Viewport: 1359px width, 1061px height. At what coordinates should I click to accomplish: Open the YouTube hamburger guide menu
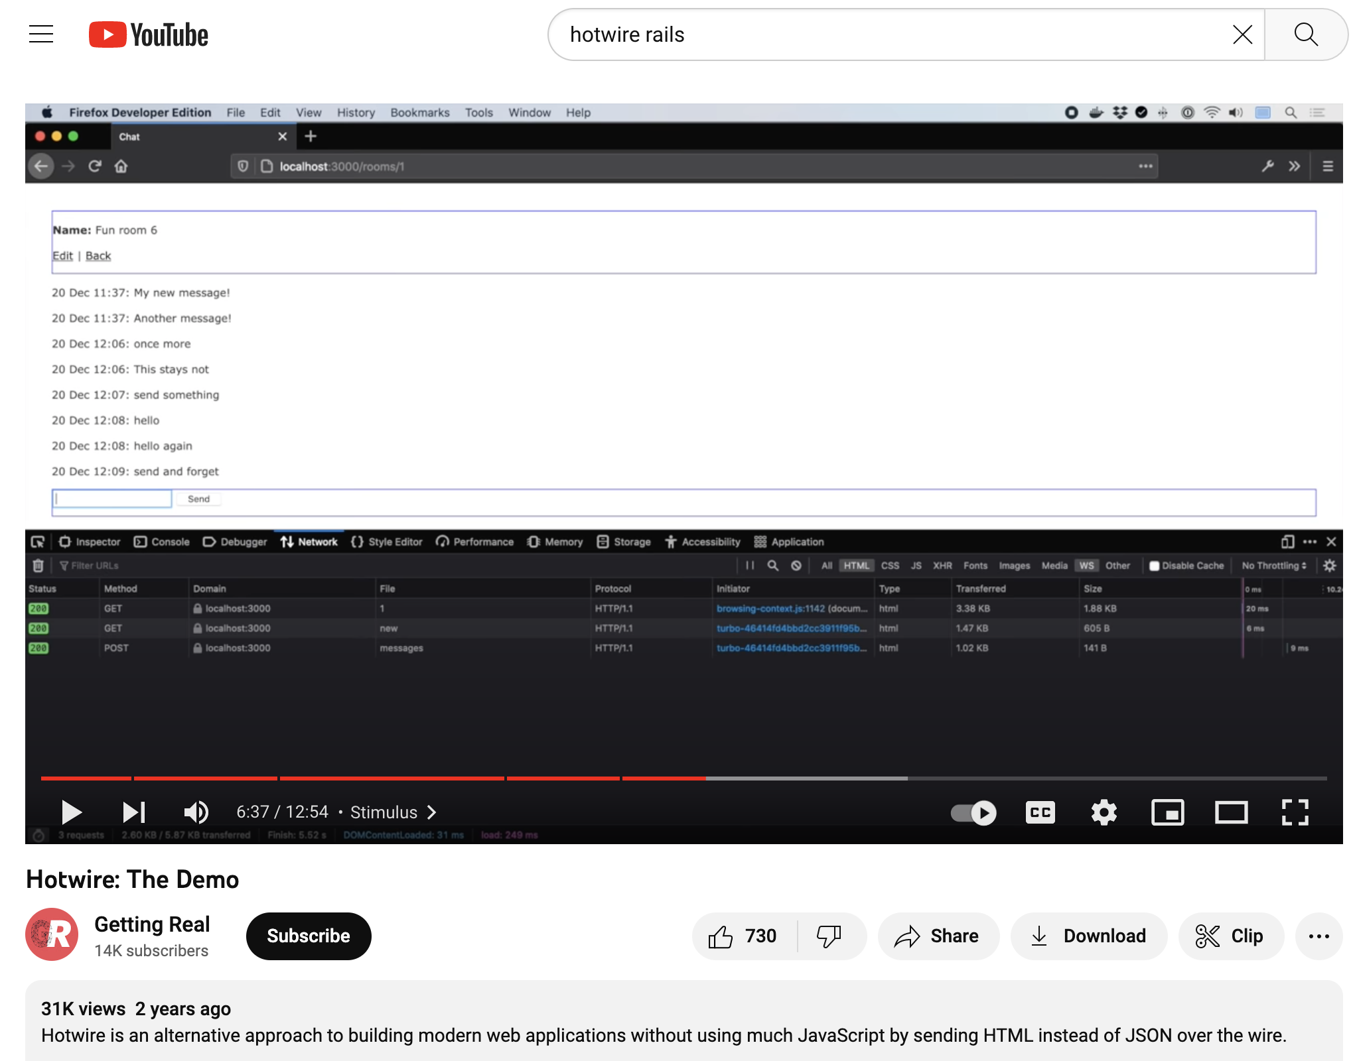coord(41,34)
